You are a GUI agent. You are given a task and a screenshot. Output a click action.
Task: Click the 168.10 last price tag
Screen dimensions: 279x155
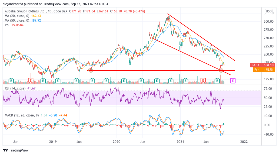tap(268, 65)
